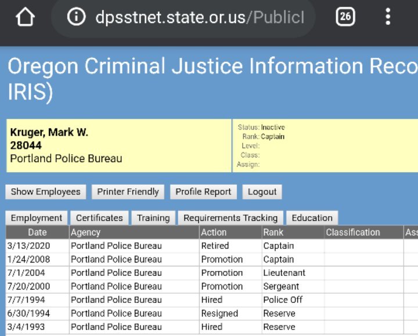418x336 pixels.
Task: Click the ID number 28044
Action: (26, 145)
